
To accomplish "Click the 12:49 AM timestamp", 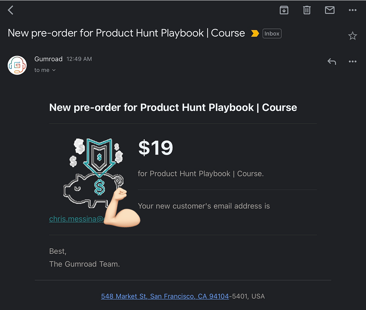I will (x=79, y=59).
